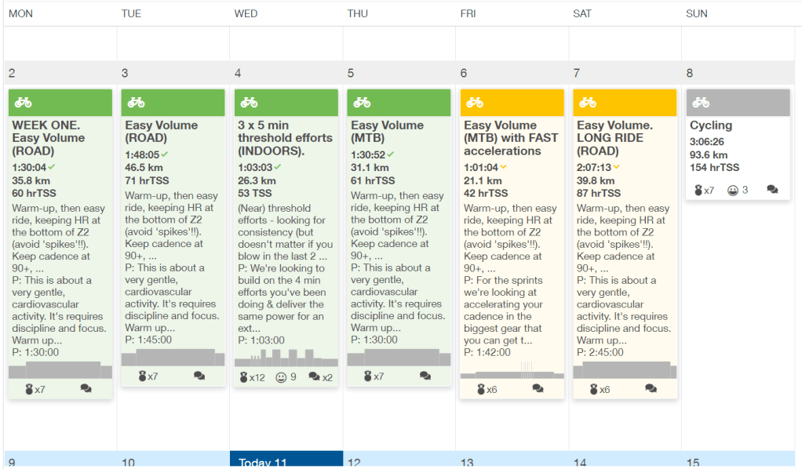The height and width of the screenshot is (469, 802).
Task: Click the smiley face icon on Wednesday's workout
Action: (x=282, y=377)
